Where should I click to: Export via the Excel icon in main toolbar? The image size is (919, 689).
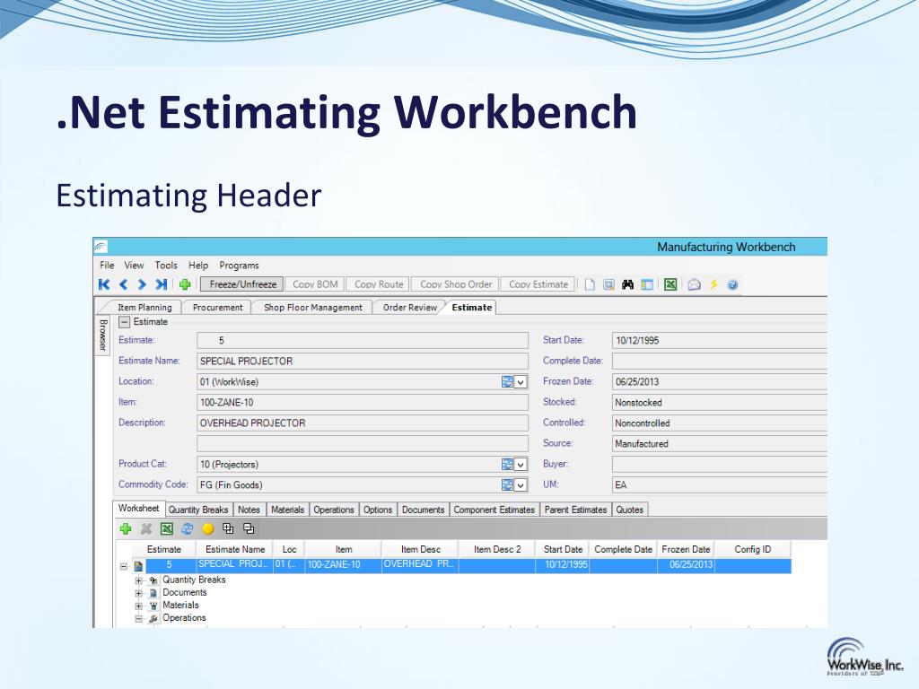coord(670,284)
